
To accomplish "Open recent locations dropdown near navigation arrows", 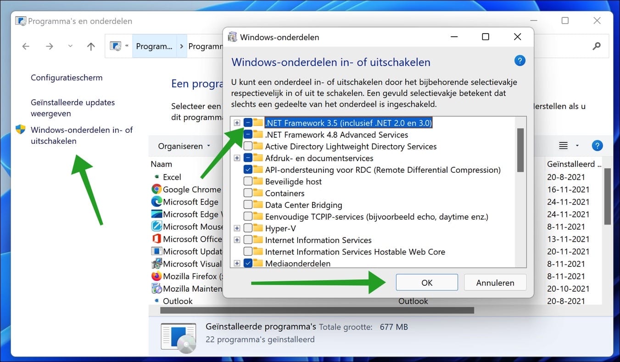I will pyautogui.click(x=70, y=46).
